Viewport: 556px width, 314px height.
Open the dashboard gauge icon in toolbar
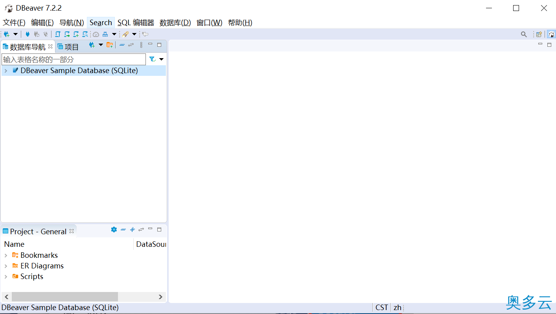[x=96, y=34]
